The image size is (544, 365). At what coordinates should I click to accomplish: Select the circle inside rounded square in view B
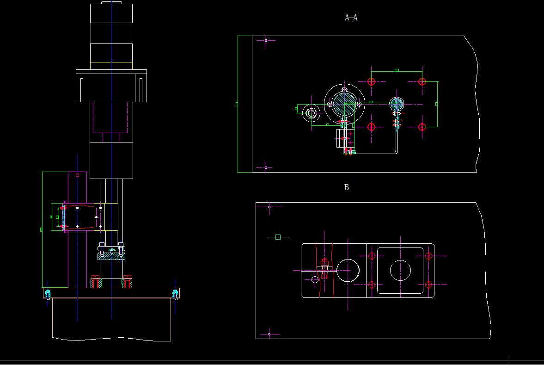400,270
